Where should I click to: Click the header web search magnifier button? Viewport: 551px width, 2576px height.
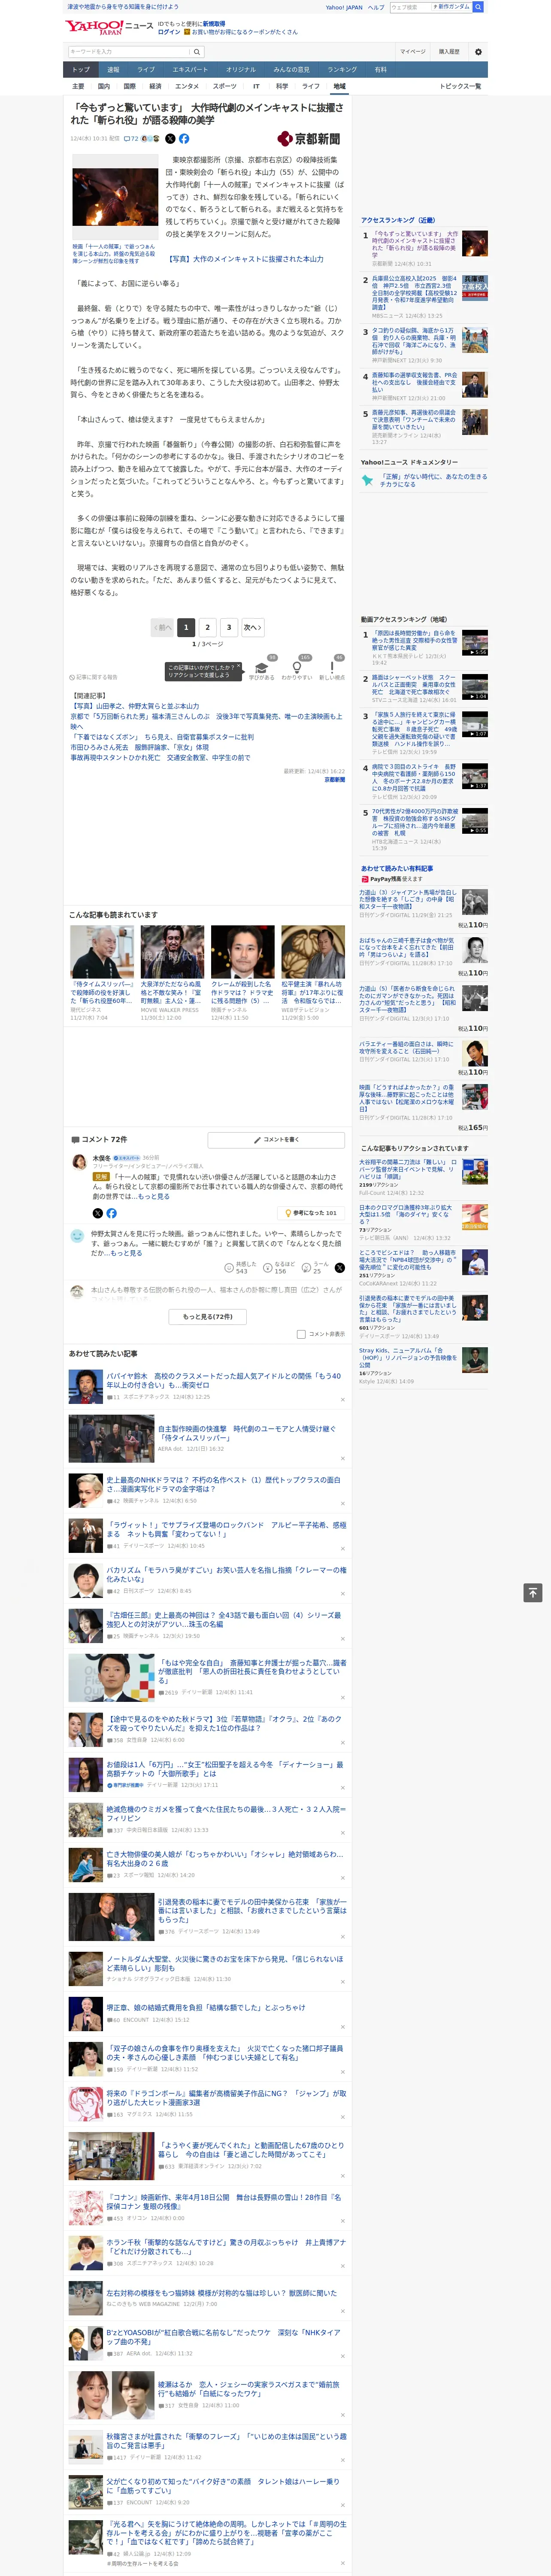click(478, 7)
